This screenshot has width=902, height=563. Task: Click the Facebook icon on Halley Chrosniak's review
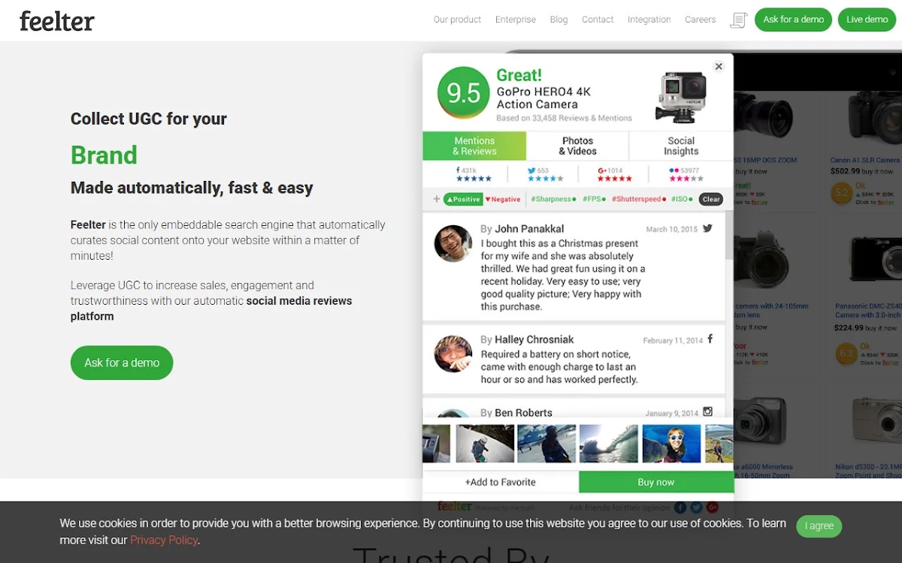point(710,339)
